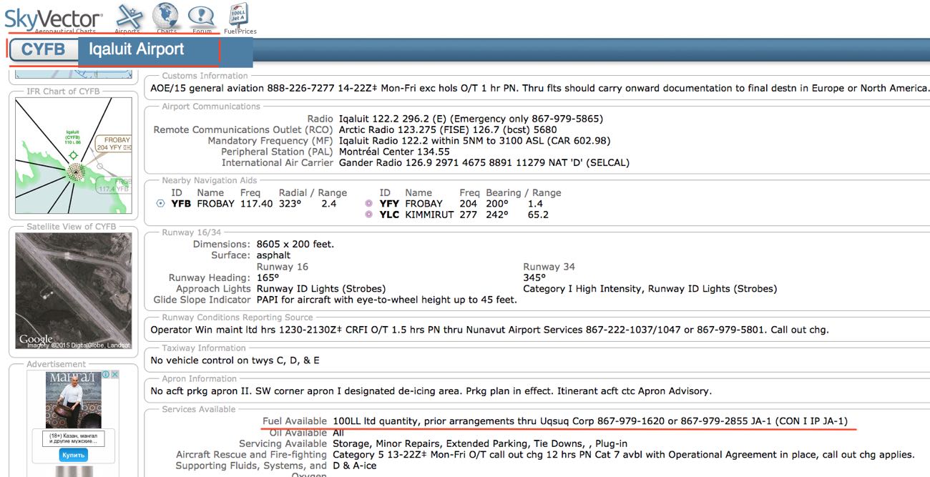
Task: Close the advertisement with X icon
Action: coord(114,375)
